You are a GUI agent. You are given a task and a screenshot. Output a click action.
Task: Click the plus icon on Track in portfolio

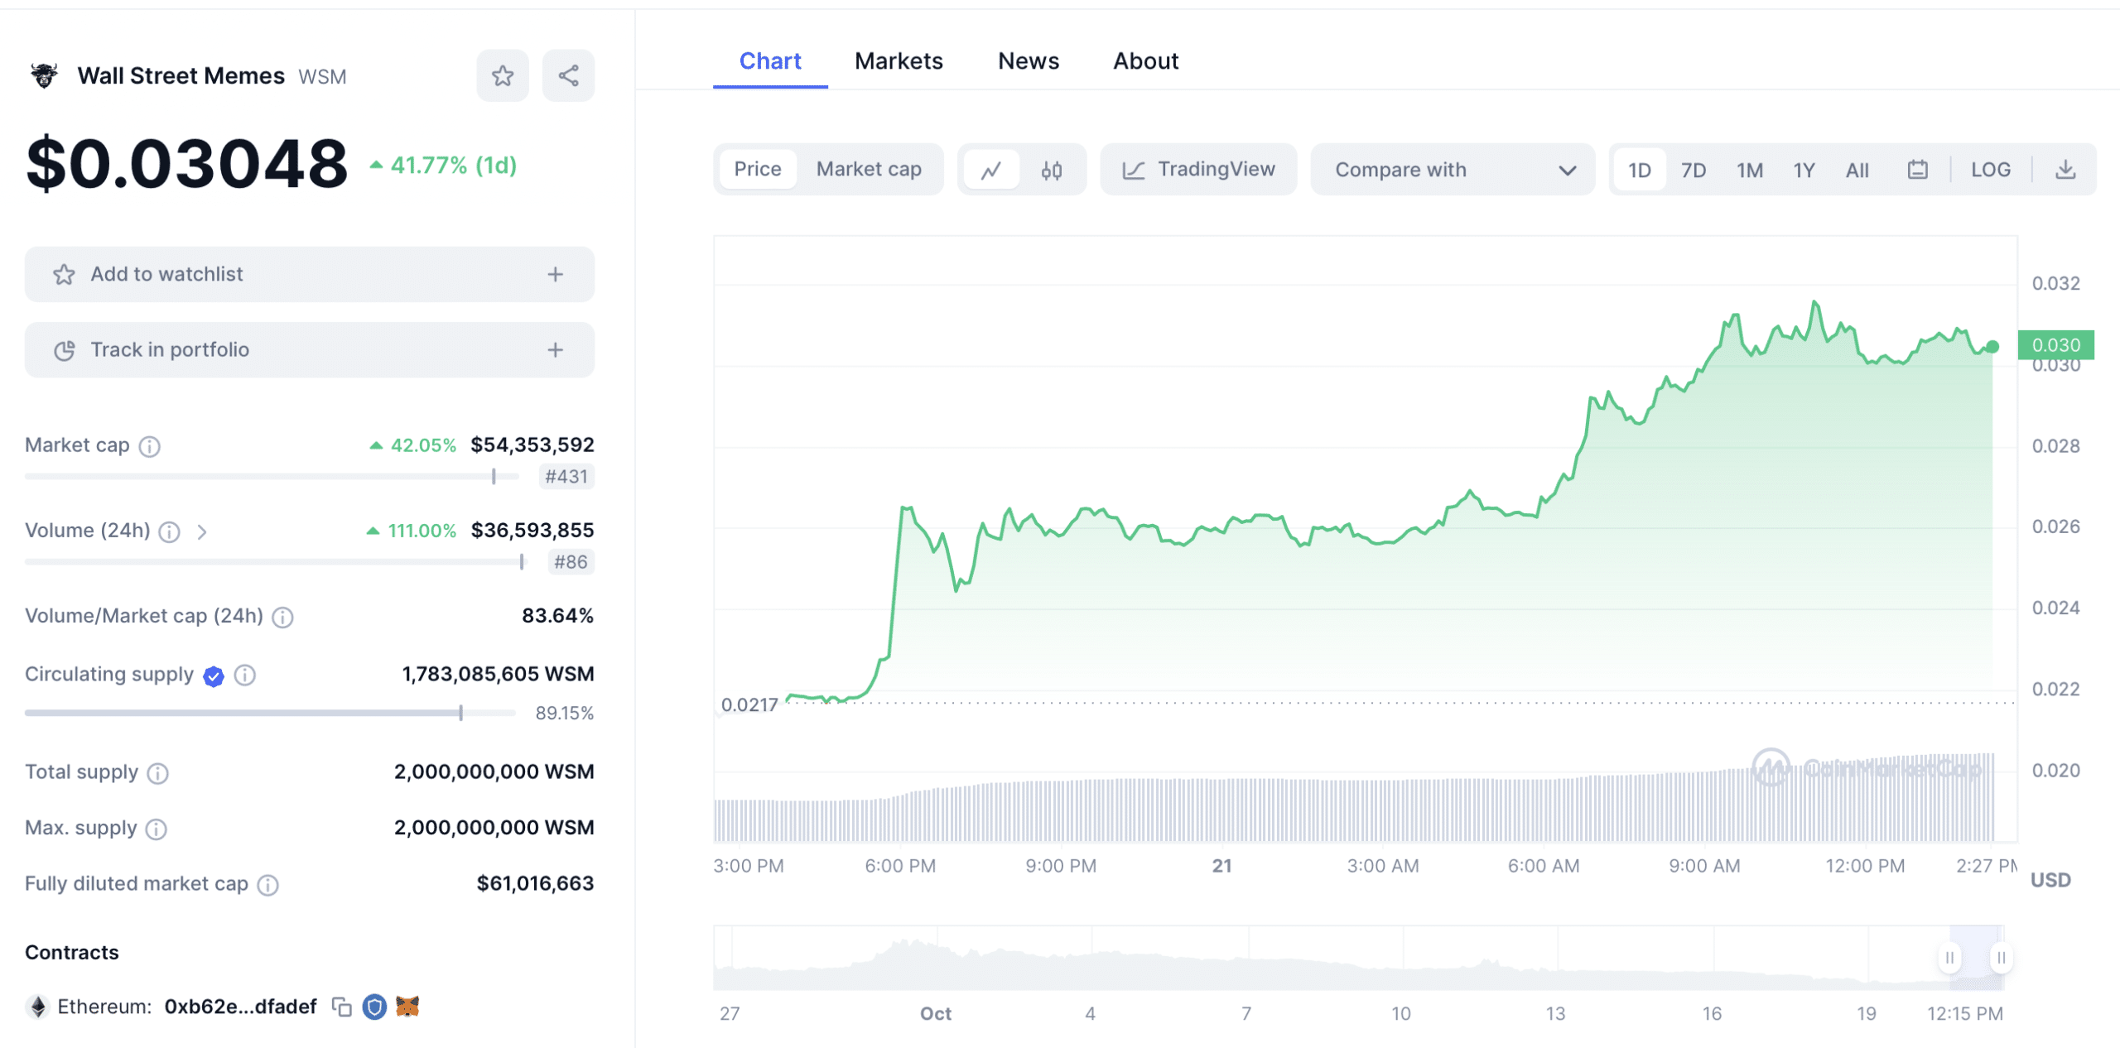(x=555, y=350)
